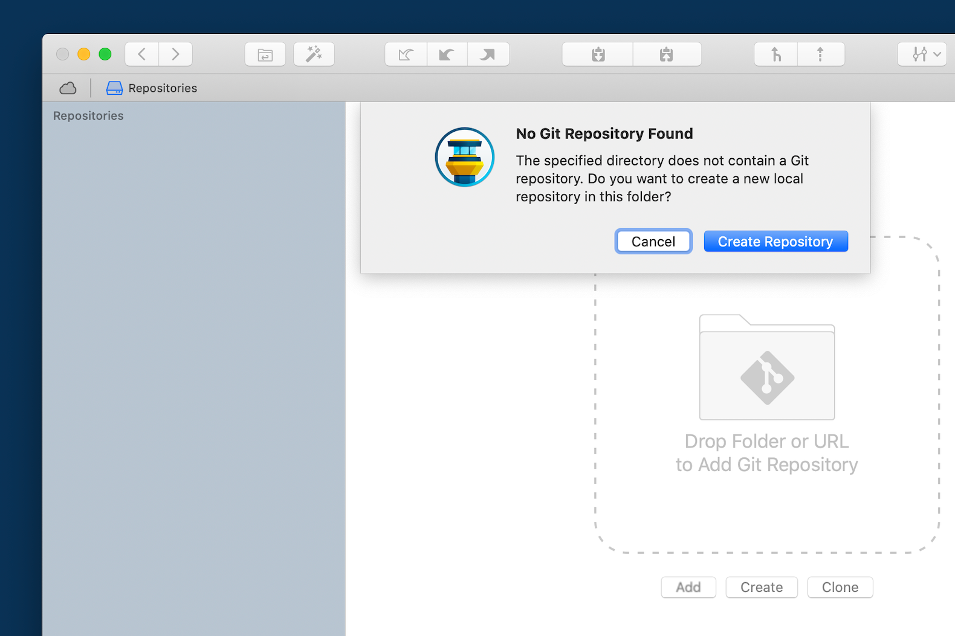Click the Pull toolbar icon
This screenshot has height=636, width=955.
[447, 54]
